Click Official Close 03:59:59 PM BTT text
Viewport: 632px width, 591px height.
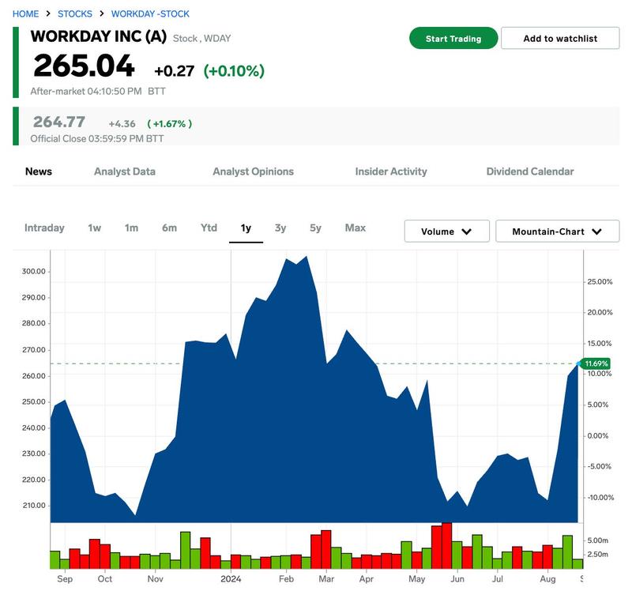tap(97, 139)
